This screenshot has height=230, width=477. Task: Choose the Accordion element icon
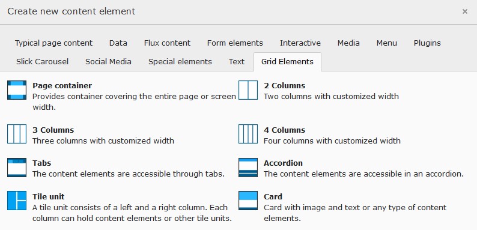(248, 168)
